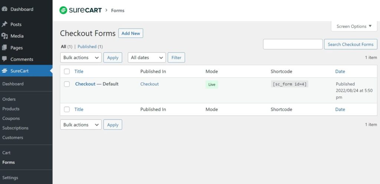The height and width of the screenshot is (184, 380).
Task: Click the Add New button
Action: click(131, 33)
